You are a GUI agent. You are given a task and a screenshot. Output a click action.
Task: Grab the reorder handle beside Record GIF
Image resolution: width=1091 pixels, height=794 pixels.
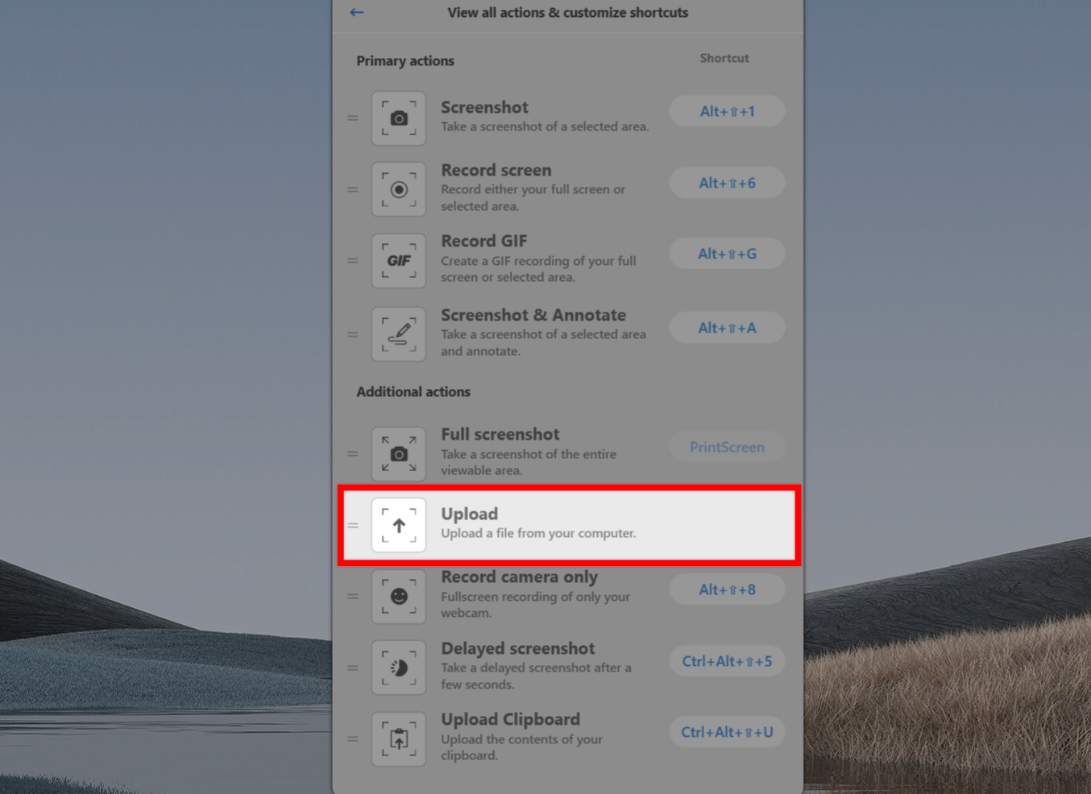coord(353,261)
